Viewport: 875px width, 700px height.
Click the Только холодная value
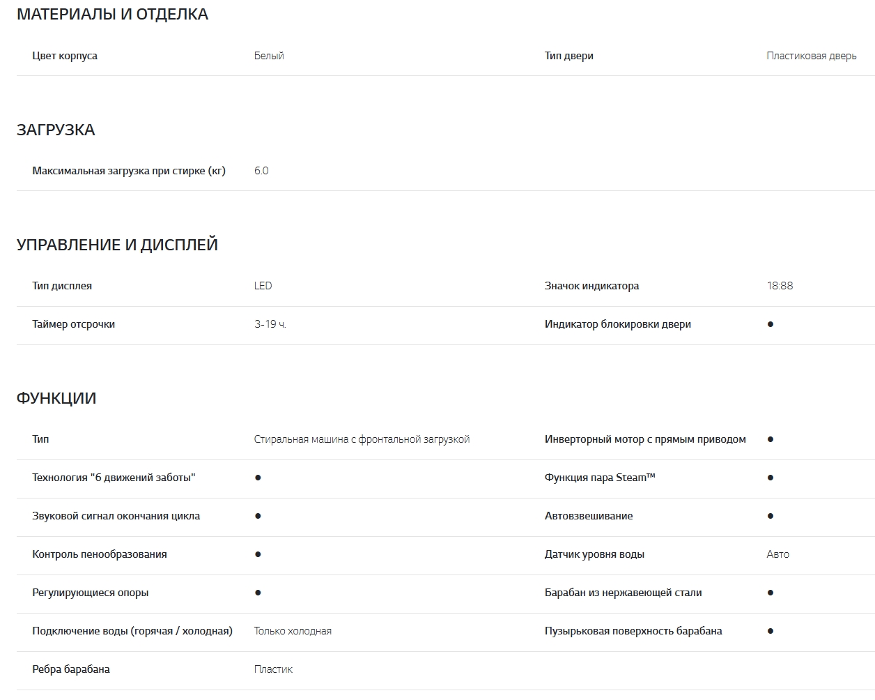click(x=293, y=631)
